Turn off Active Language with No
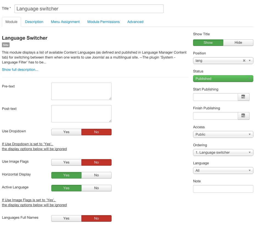Viewport: 255px width, 228px height. (96, 188)
